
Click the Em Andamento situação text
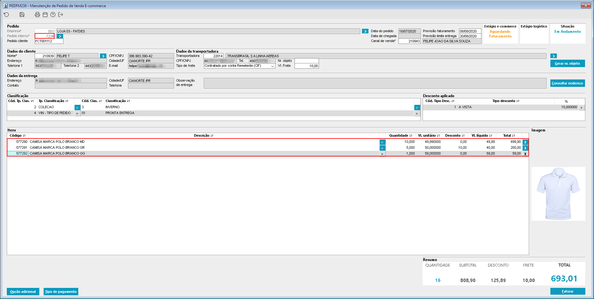point(567,32)
